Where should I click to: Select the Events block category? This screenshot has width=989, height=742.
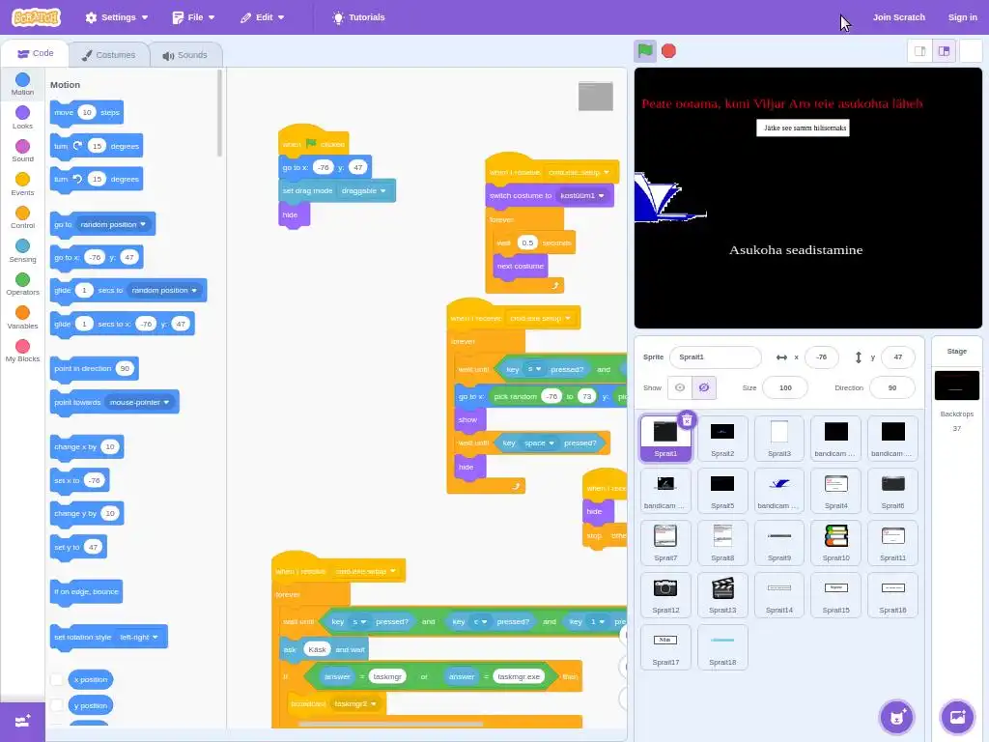click(x=22, y=185)
